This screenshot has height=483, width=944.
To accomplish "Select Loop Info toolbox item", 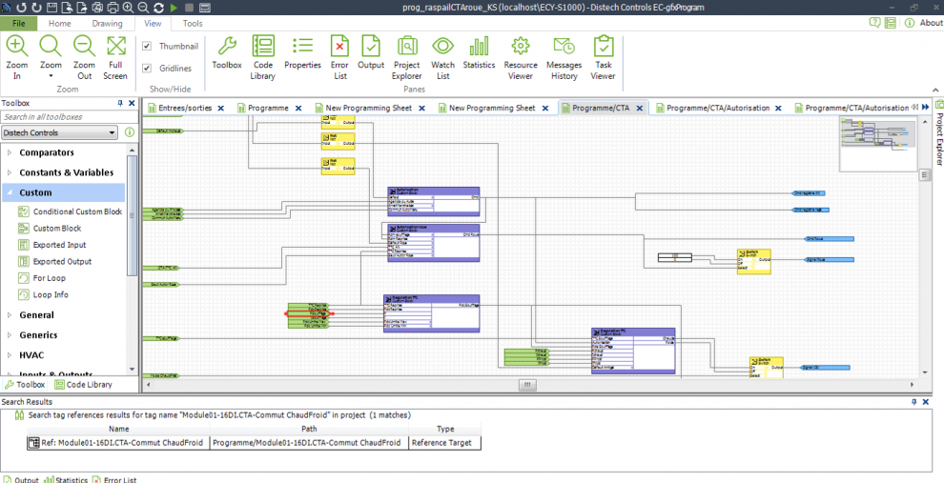I will pos(43,294).
